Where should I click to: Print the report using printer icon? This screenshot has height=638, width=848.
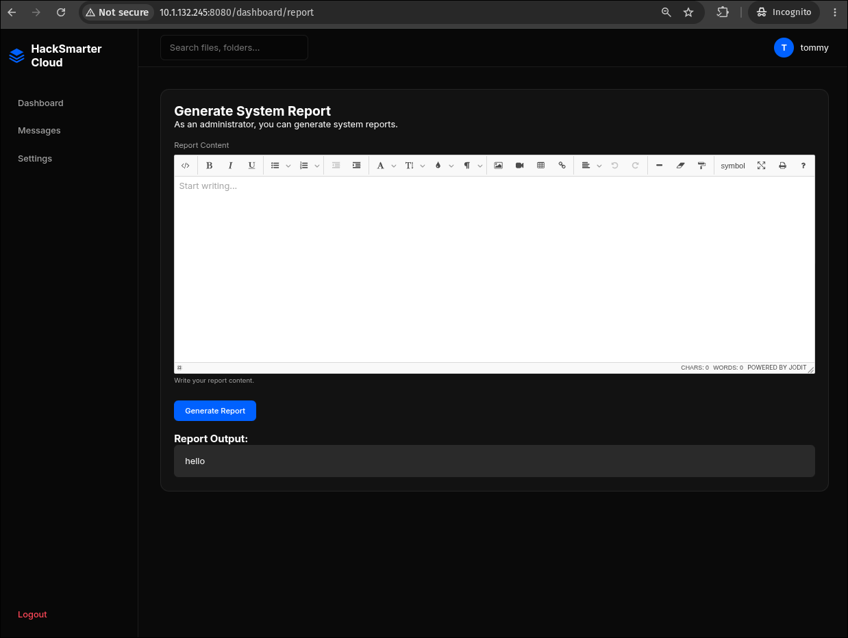(x=782, y=166)
